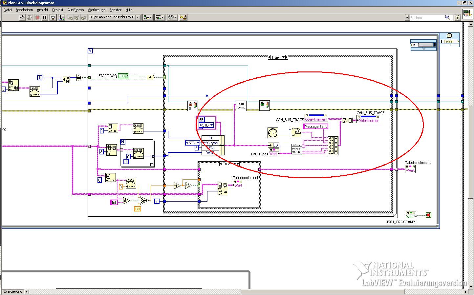Go to next case of outer case structure
The height and width of the screenshot is (295, 474).
[x=287, y=57]
